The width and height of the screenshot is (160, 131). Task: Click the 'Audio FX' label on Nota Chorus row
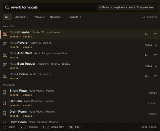(151, 76)
